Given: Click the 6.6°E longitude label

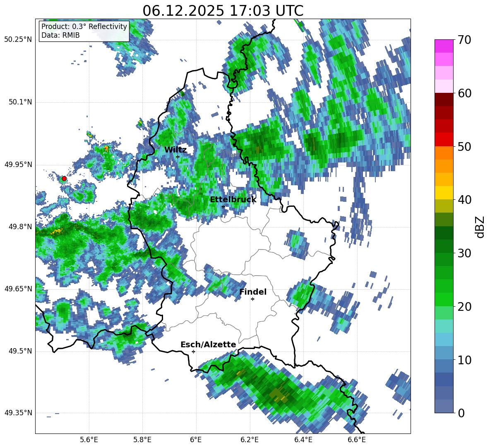Looking at the screenshot, I should 357,440.
